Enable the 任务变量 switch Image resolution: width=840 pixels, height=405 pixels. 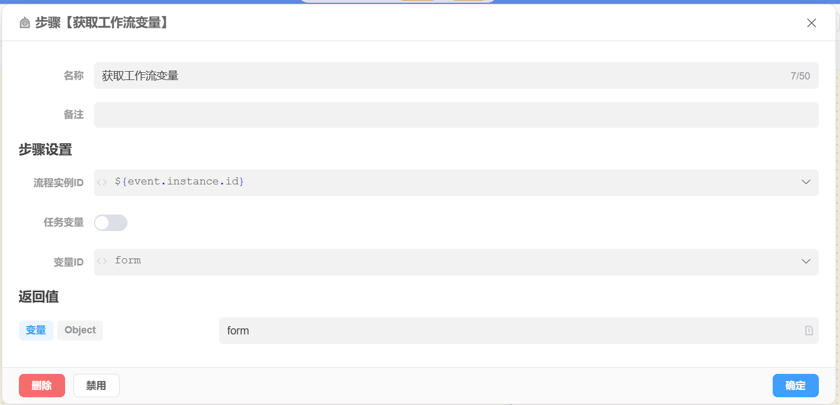111,223
